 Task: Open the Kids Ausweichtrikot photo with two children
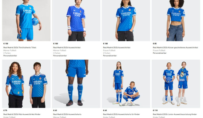click(x=26, y=84)
